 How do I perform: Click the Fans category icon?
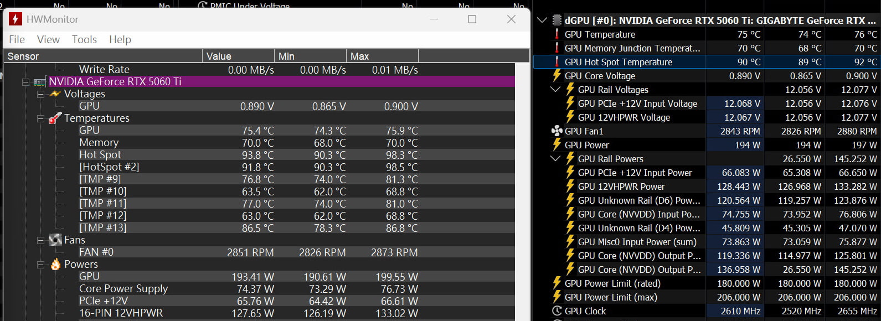pos(55,240)
